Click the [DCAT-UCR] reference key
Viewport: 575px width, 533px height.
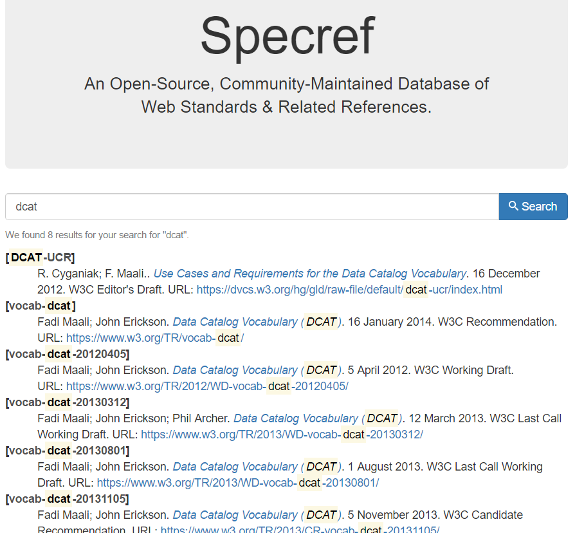click(40, 257)
